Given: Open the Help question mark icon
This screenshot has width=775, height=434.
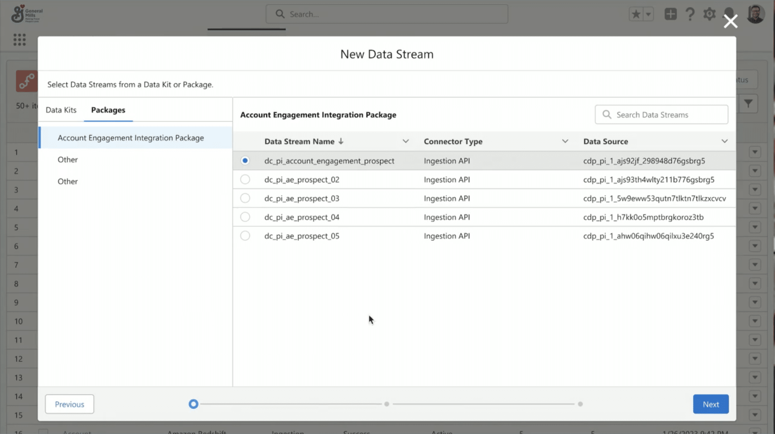Looking at the screenshot, I should 690,14.
